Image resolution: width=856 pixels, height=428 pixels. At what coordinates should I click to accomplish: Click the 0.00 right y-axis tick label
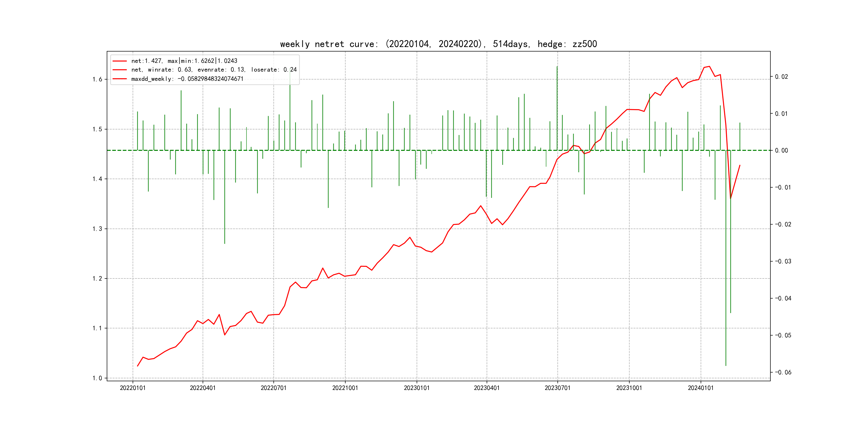pos(781,151)
